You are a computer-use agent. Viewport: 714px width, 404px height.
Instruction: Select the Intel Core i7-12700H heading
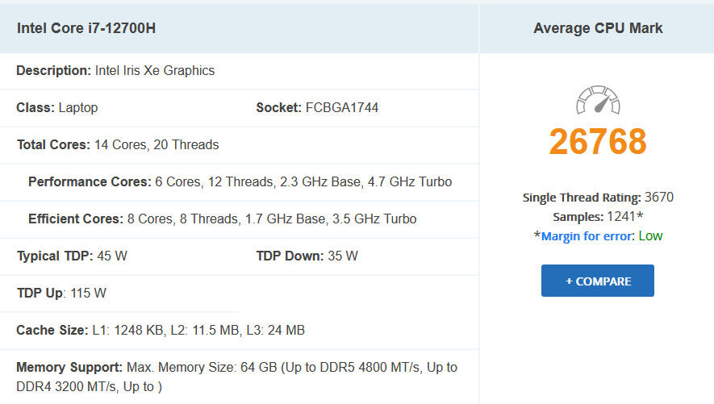[86, 28]
